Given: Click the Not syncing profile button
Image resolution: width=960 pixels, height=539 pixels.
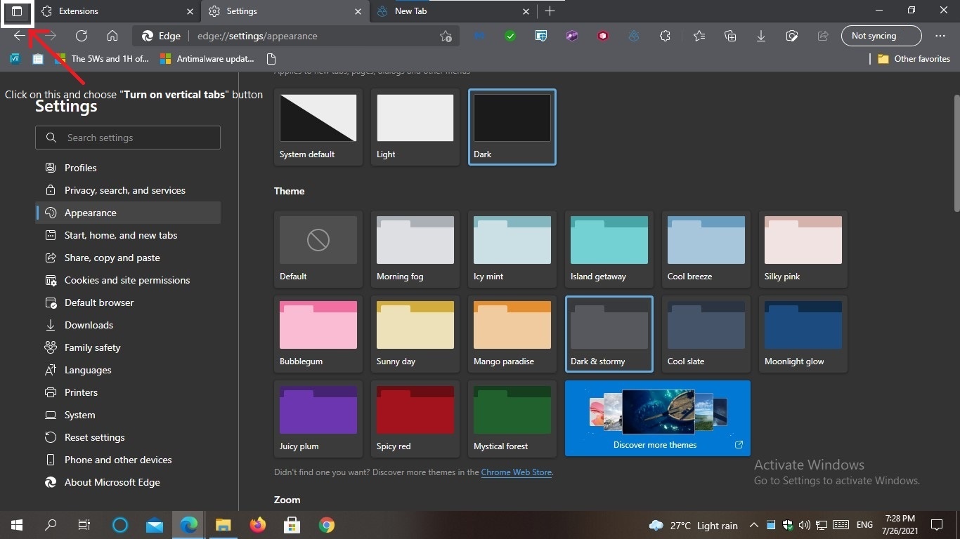Looking at the screenshot, I should [x=881, y=36].
